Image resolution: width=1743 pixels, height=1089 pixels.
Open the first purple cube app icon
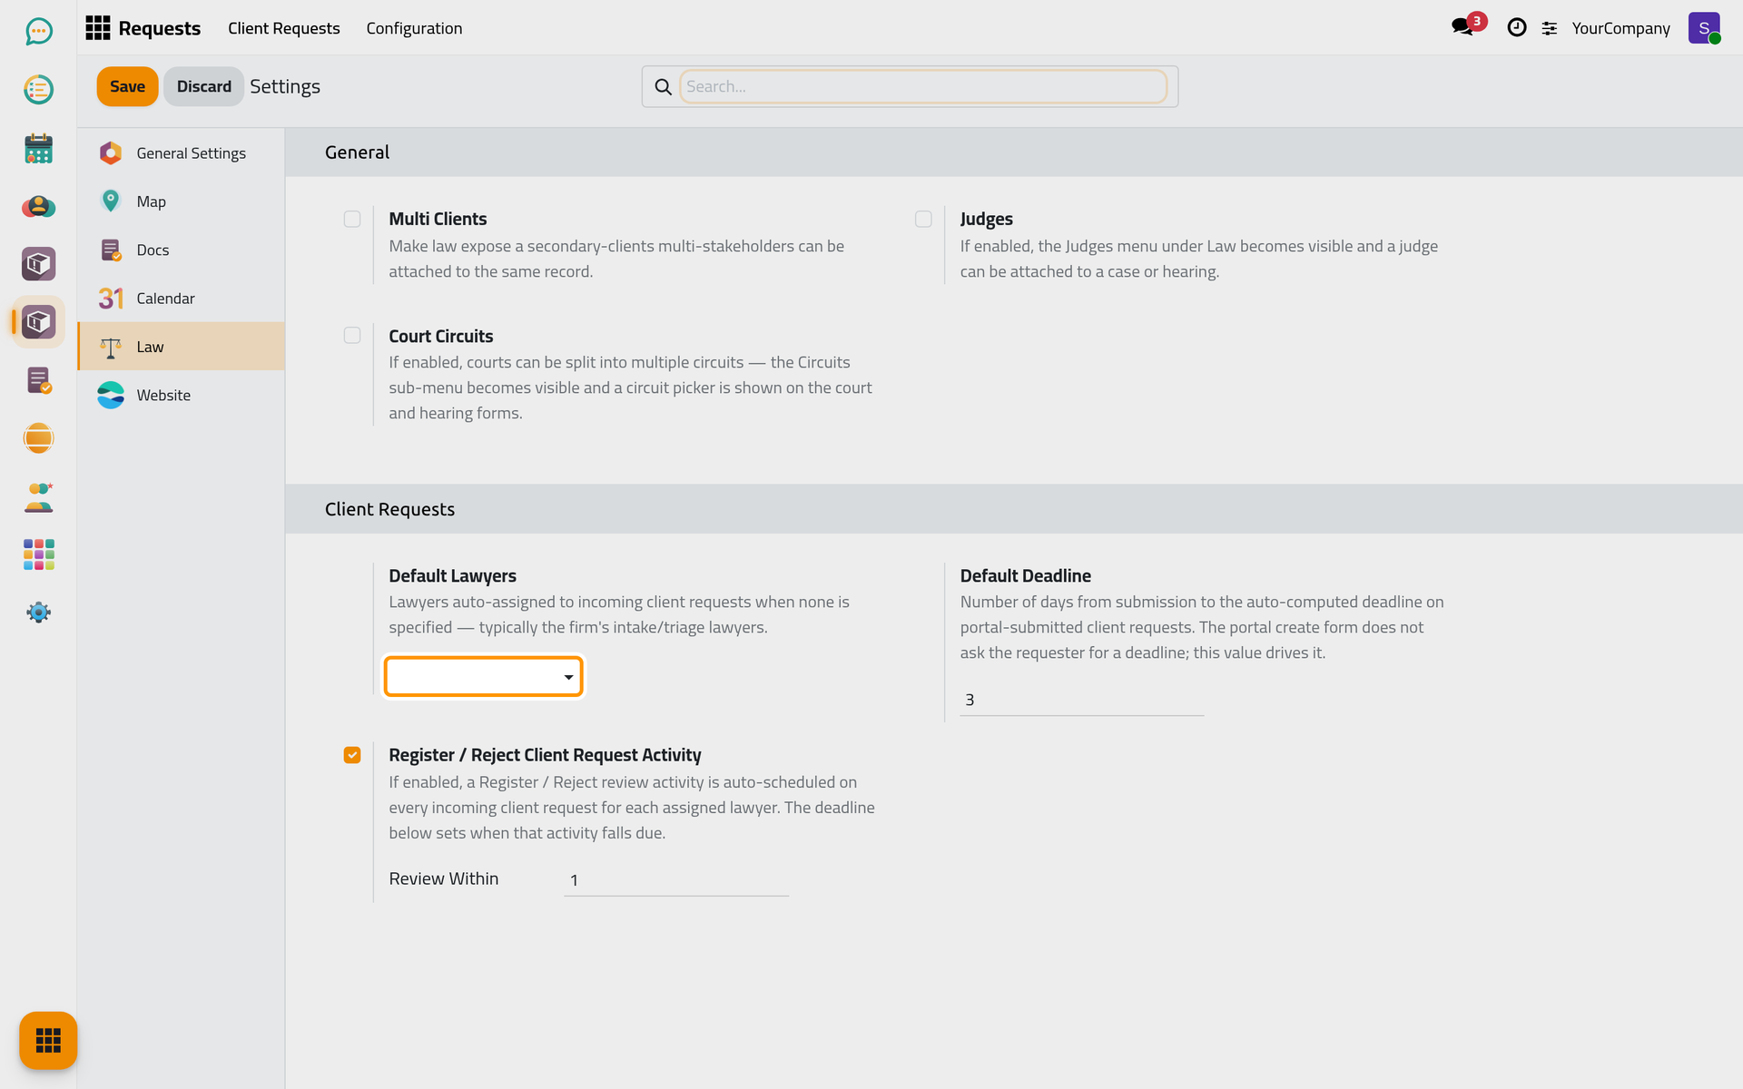(x=38, y=264)
